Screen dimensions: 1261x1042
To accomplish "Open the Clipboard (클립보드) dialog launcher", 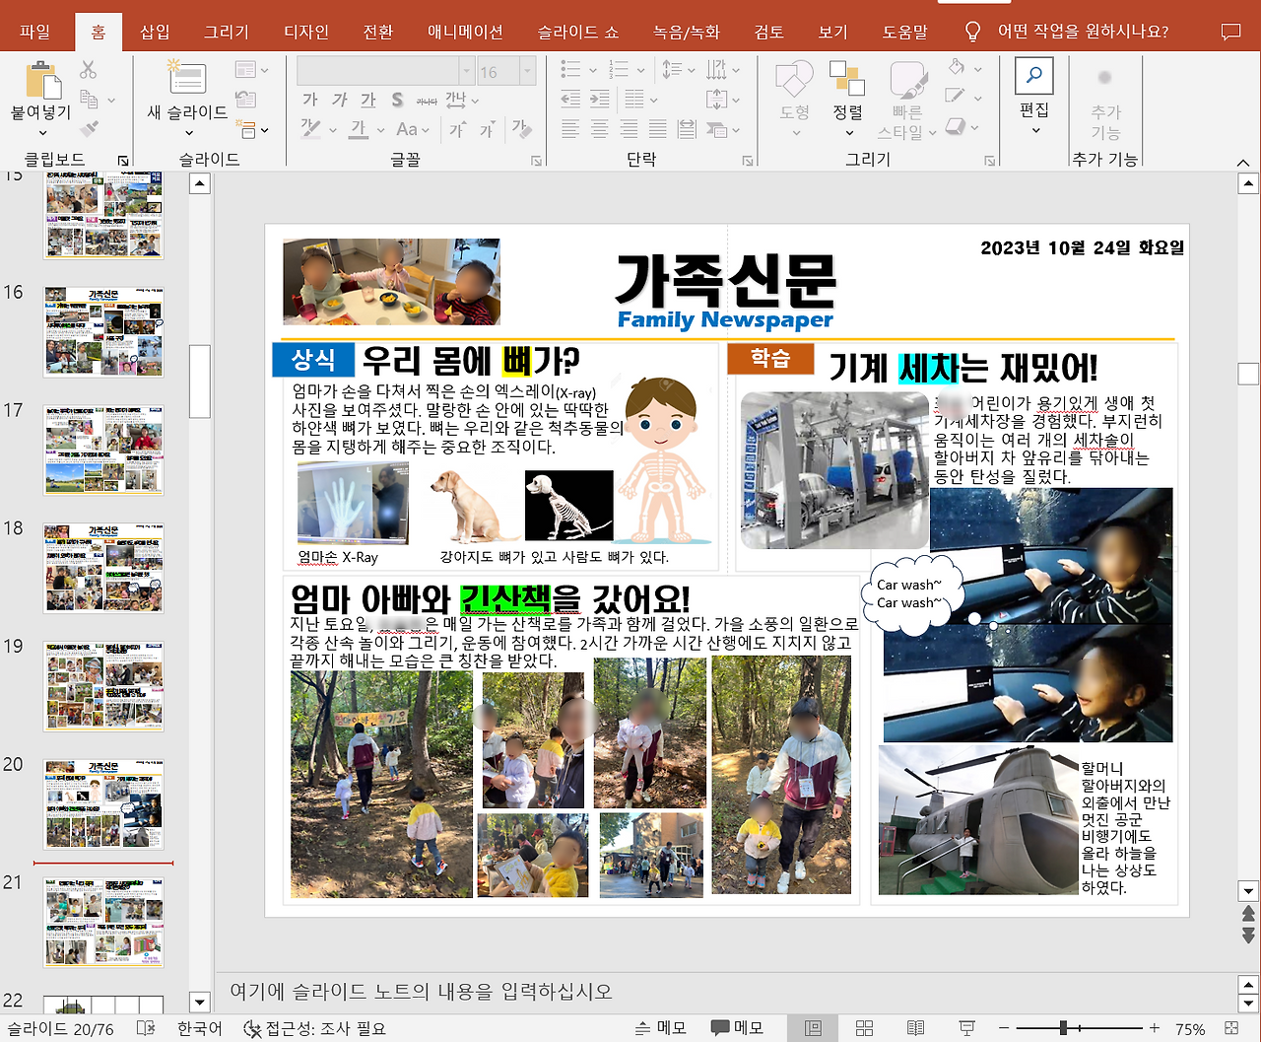I will click(x=123, y=160).
